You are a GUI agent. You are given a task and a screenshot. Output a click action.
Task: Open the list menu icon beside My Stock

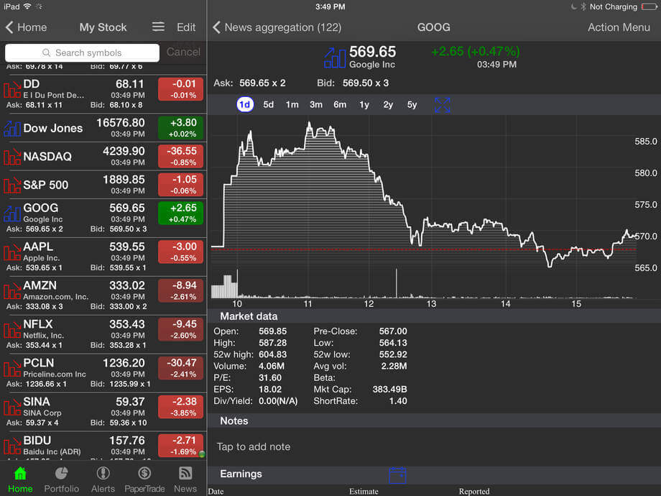point(158,27)
